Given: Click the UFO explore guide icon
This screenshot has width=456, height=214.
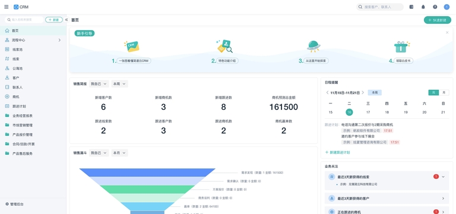Looking at the screenshot, I should pos(313,46).
